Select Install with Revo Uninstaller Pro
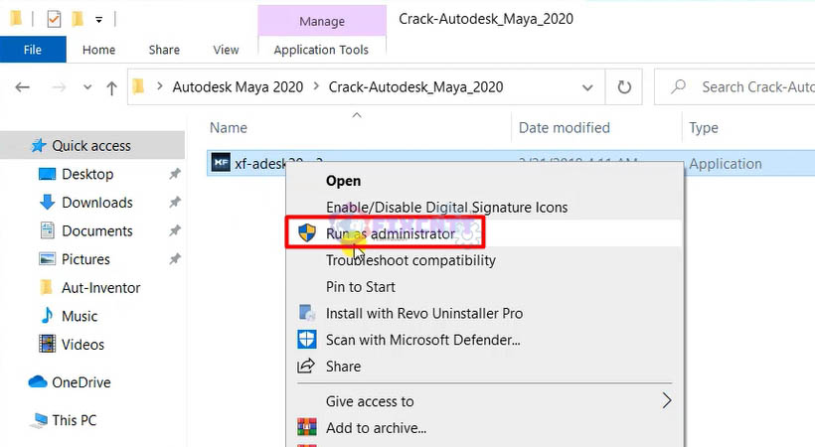The width and height of the screenshot is (815, 447). (423, 313)
